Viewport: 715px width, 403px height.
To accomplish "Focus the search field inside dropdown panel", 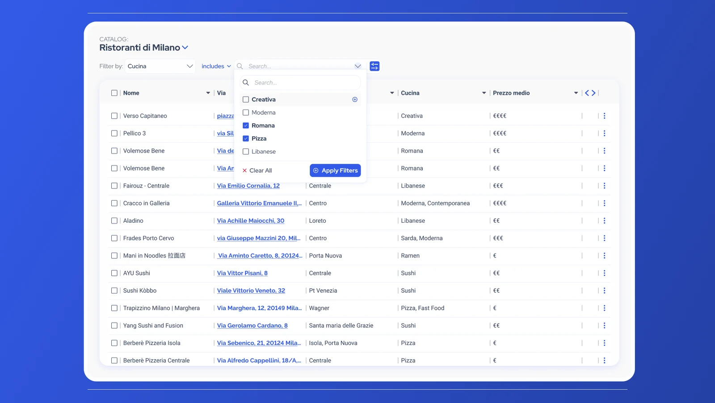I will coord(300,83).
